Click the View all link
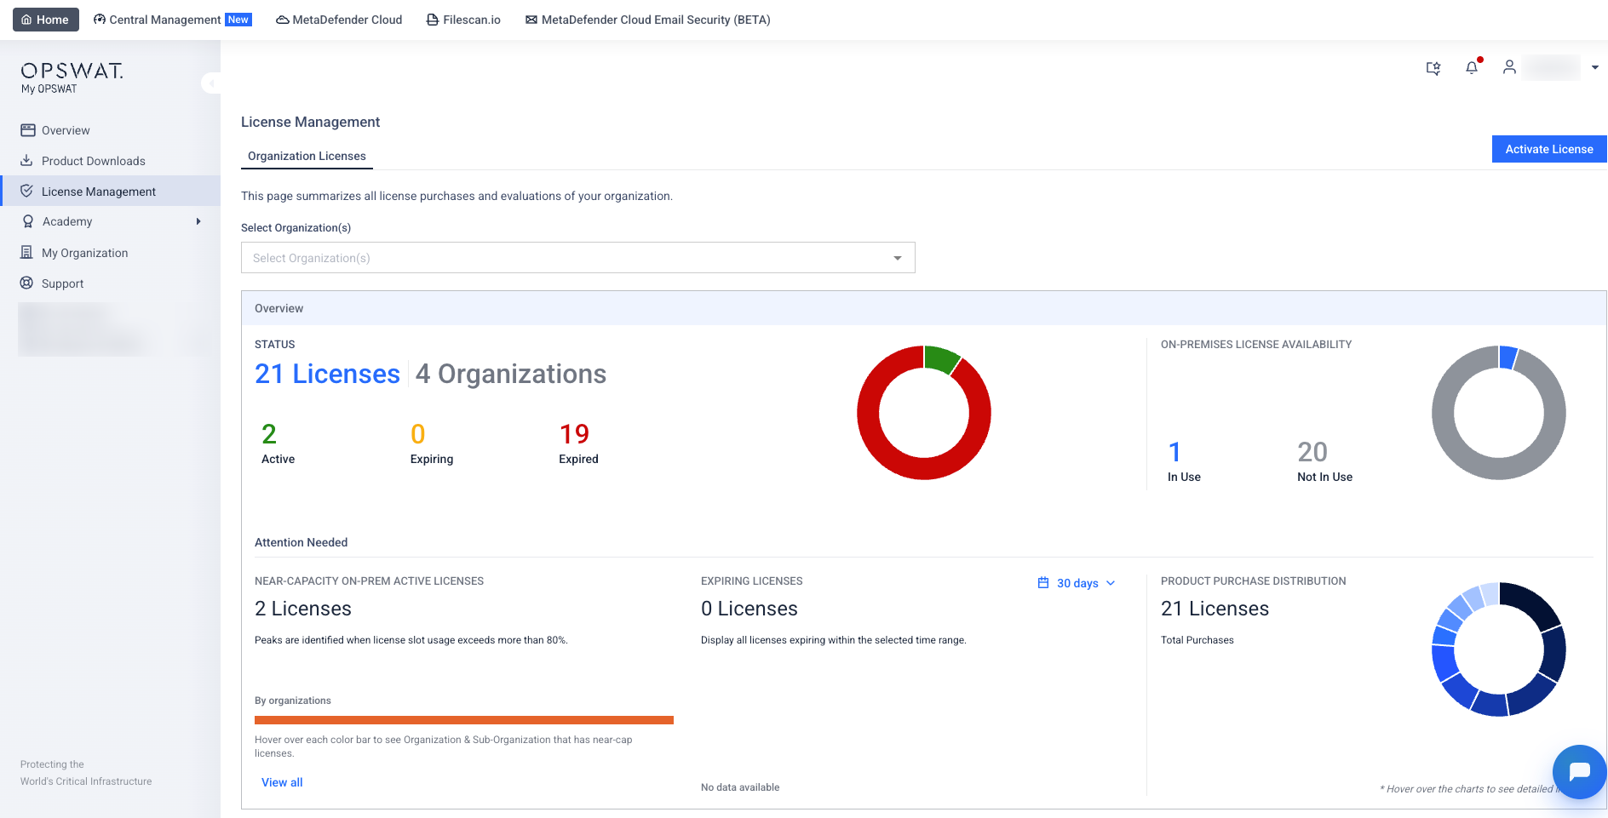 (282, 782)
